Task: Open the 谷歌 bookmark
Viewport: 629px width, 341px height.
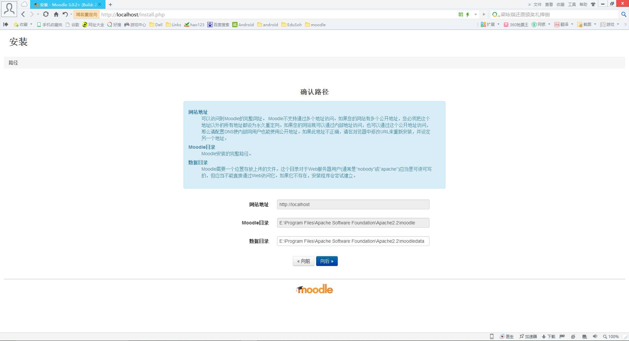Action: (x=72, y=25)
